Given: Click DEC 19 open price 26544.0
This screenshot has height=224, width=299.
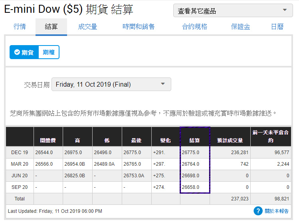Looking at the screenshot, I should pyautogui.click(x=44, y=153).
